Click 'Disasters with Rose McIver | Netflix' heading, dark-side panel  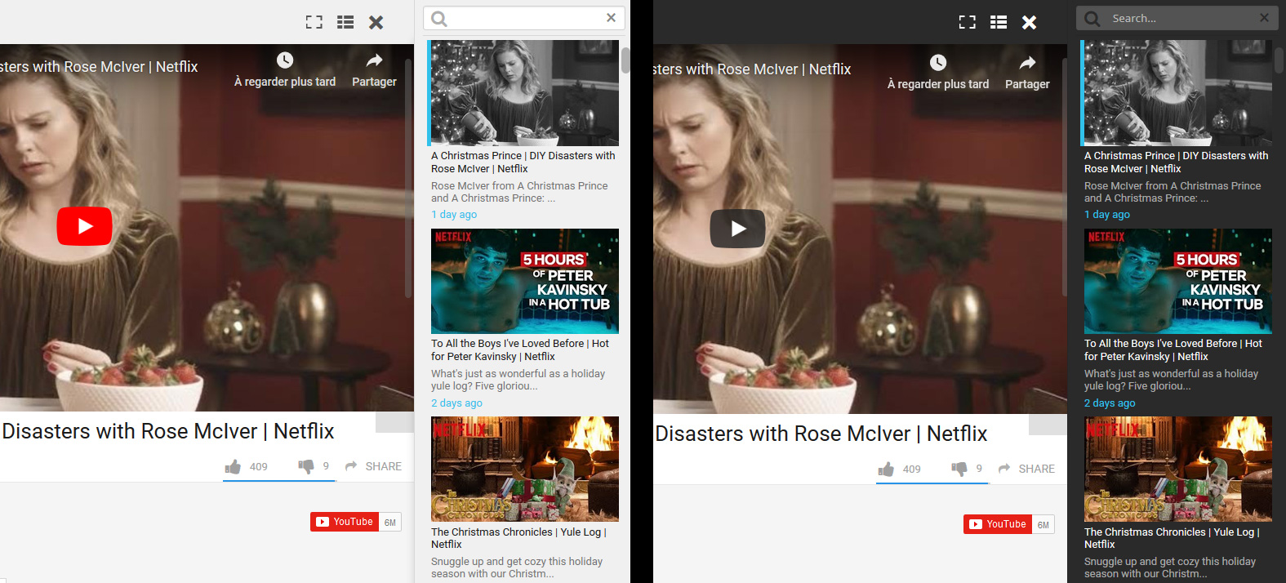[x=821, y=434]
